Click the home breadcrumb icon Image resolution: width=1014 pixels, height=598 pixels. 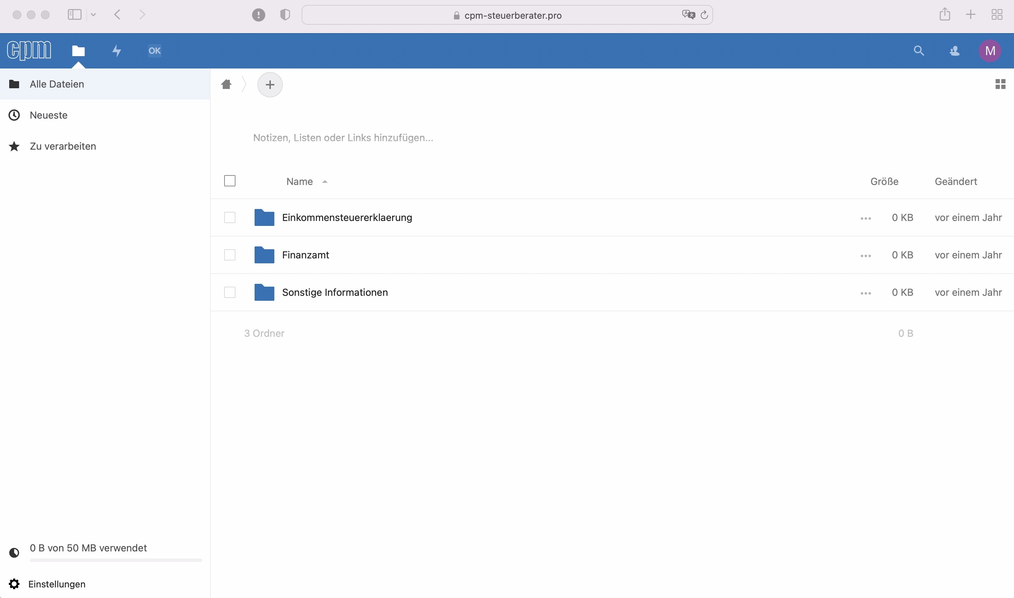pos(226,84)
